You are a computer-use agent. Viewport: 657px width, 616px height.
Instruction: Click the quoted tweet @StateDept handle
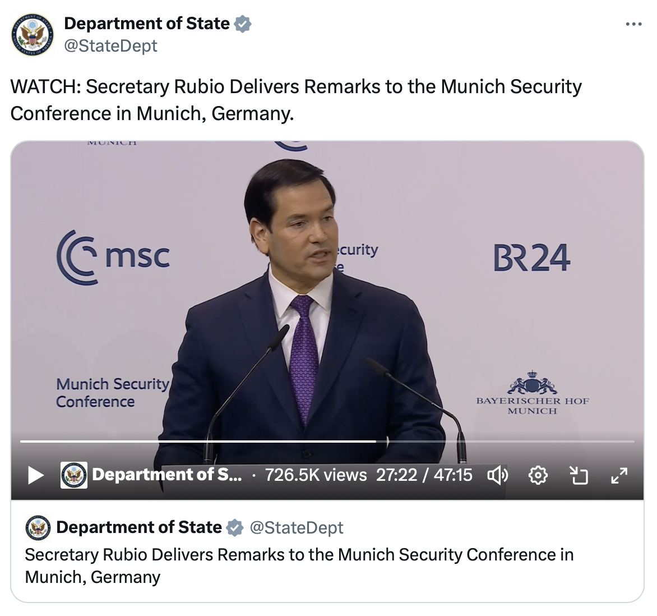coord(297,527)
